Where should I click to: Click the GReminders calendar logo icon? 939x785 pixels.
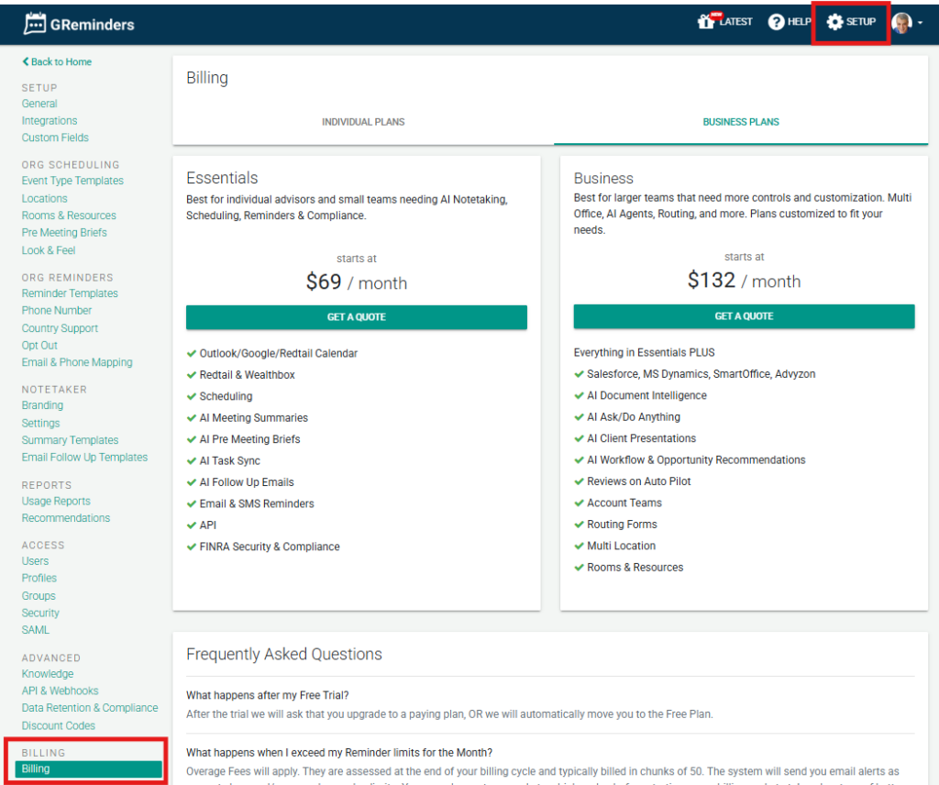coord(35,24)
